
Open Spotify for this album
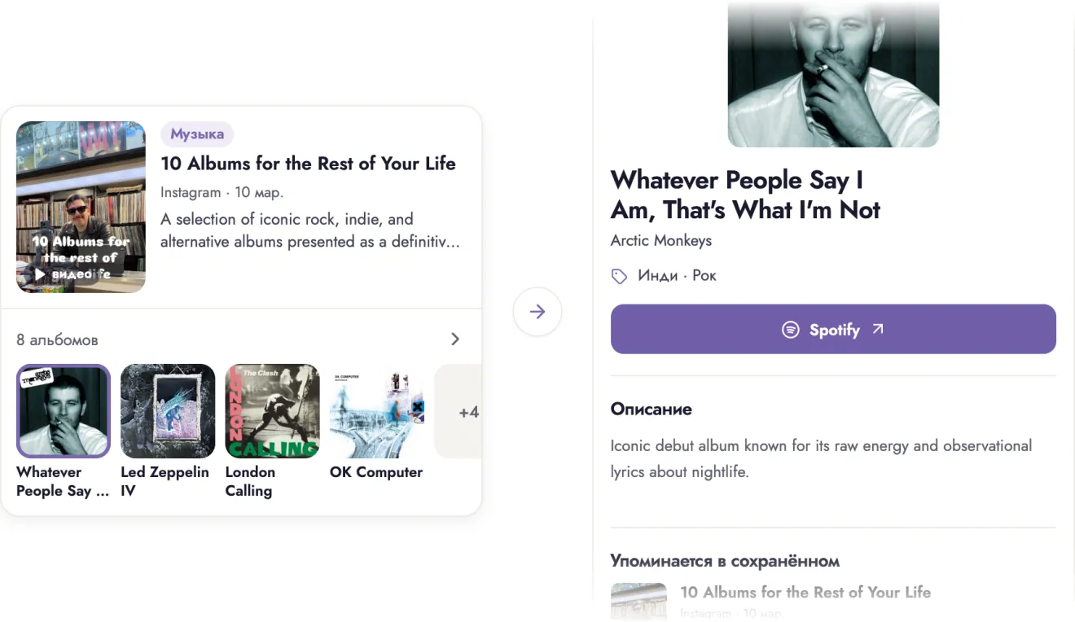coord(833,329)
